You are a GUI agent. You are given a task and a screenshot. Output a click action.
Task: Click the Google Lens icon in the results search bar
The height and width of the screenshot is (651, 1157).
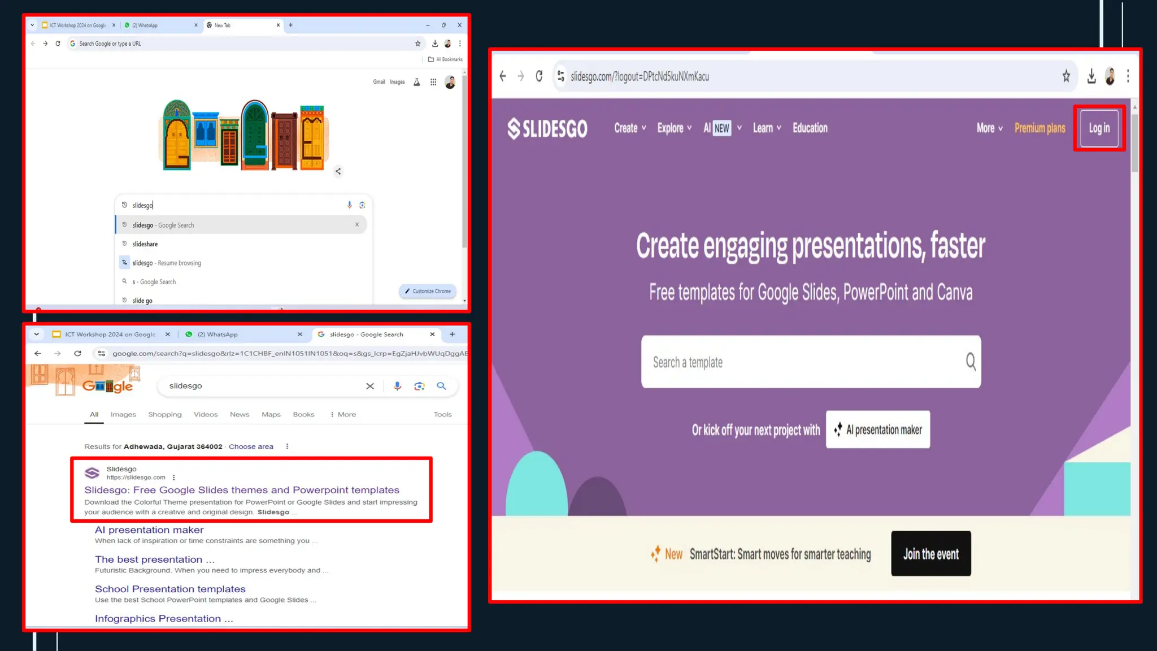click(419, 386)
